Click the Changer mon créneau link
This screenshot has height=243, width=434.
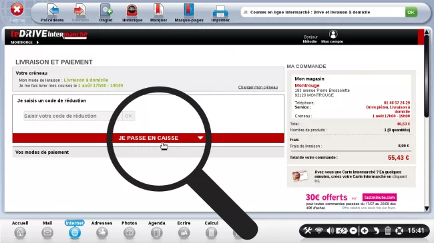258,87
